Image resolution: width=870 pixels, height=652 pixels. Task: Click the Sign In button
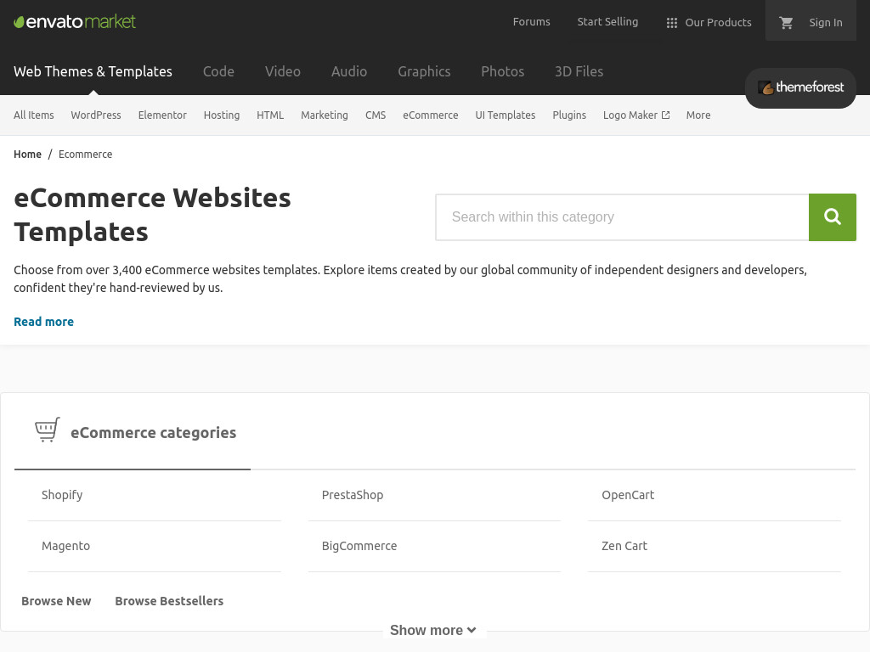coord(825,23)
